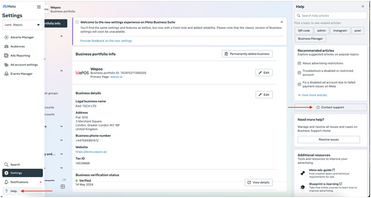Open Notifications with the bell icon
371x198 pixels.
click(22, 182)
